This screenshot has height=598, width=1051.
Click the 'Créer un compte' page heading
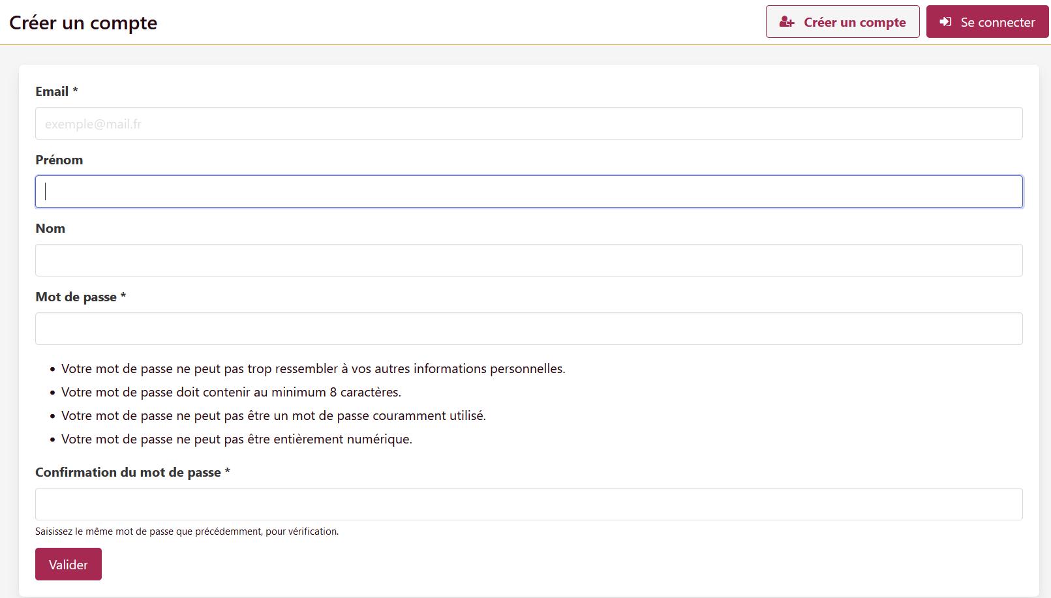pyautogui.click(x=83, y=22)
